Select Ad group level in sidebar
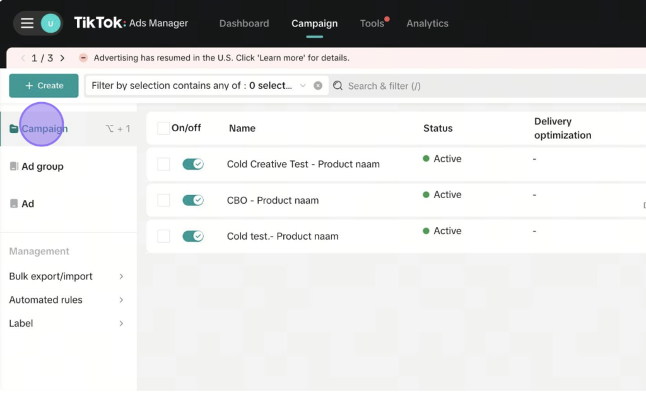 [42, 167]
